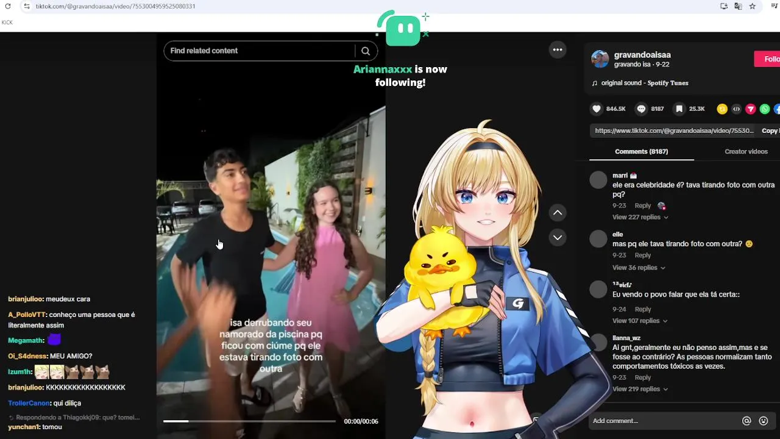Open the three-dot more options menu

[558, 49]
